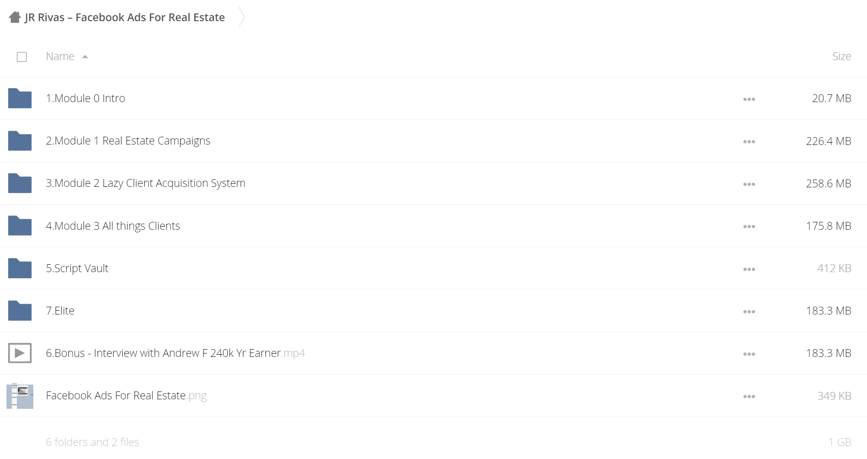867x459 pixels.
Task: Sort files by Size column
Action: (841, 56)
